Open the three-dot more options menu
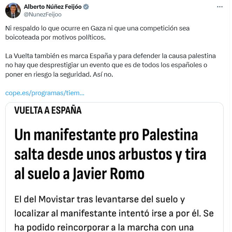 coord(220,7)
